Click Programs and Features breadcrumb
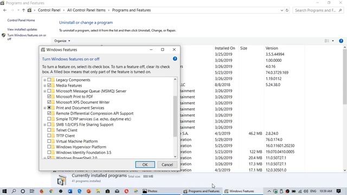 pyautogui.click(x=131, y=10)
